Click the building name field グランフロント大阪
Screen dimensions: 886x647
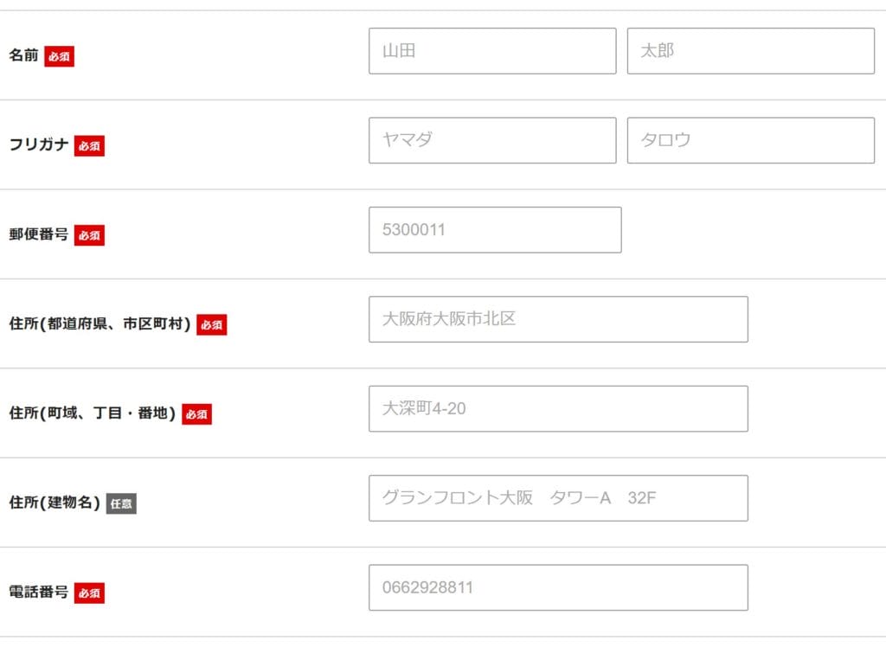click(x=558, y=498)
